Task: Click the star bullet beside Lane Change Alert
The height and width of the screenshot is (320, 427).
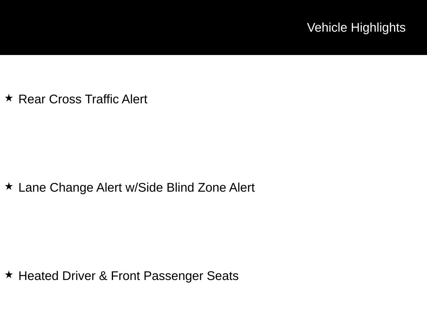Action: pyautogui.click(x=9, y=187)
